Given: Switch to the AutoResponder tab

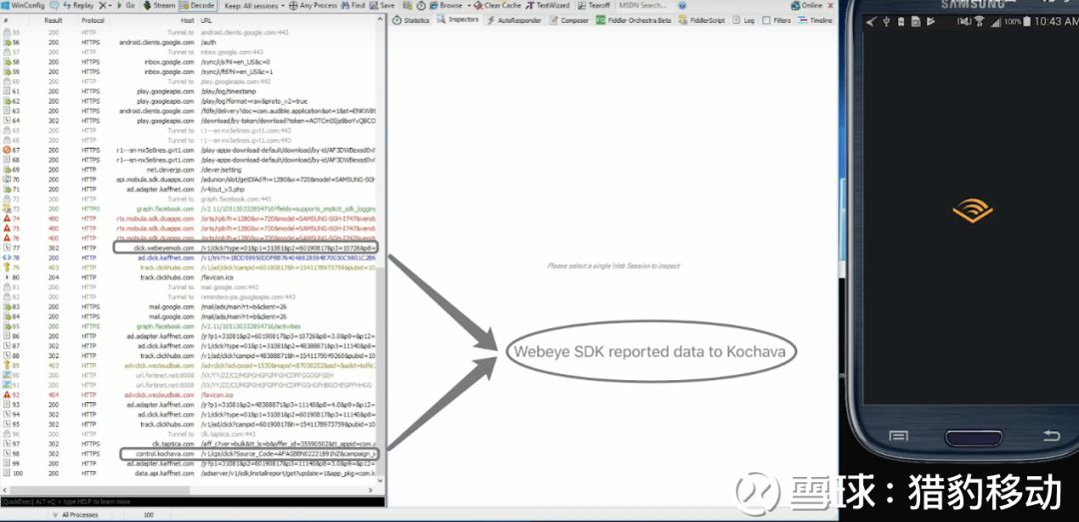Looking at the screenshot, I should [515, 21].
